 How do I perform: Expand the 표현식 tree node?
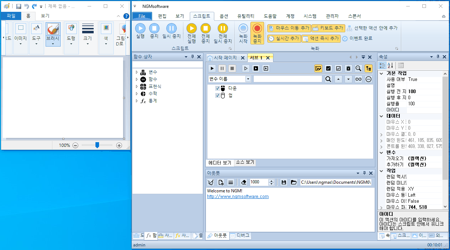click(x=137, y=86)
